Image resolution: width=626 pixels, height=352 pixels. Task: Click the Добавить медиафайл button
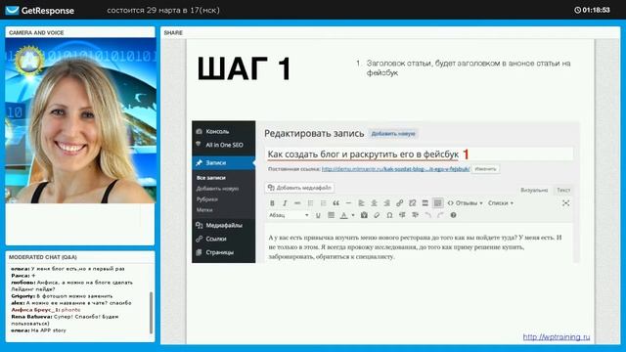coord(300,188)
